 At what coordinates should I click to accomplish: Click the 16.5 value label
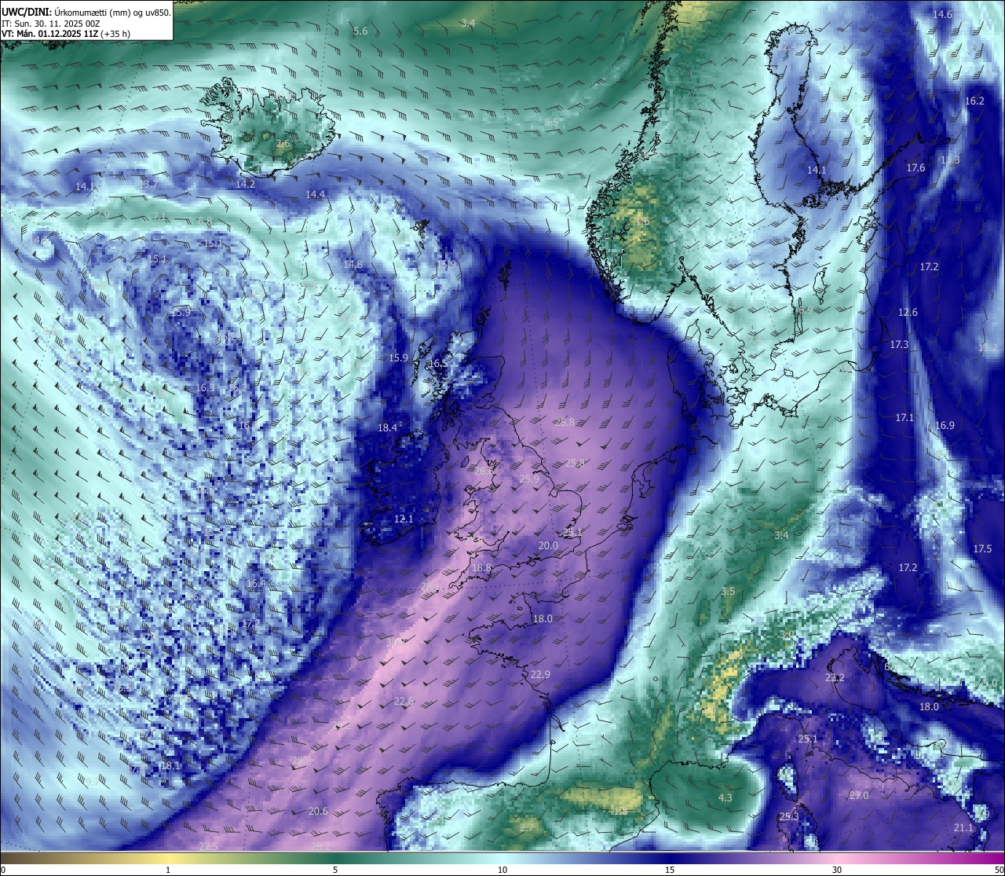pos(438,364)
